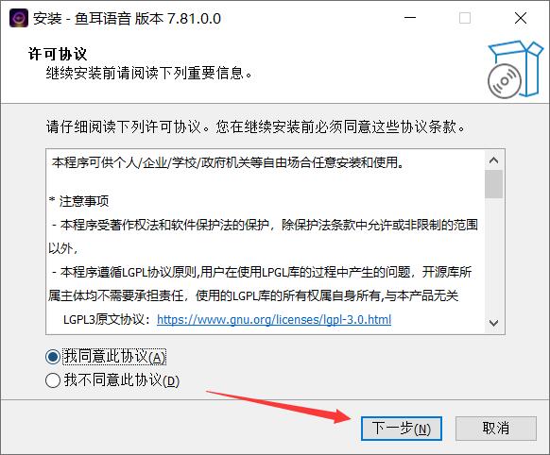Click the disabled maximize button
Viewport: 550px width, 455px height.
pos(465,18)
